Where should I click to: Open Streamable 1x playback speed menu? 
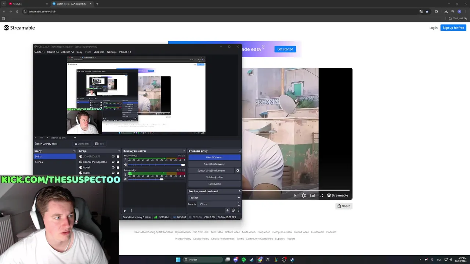(295, 195)
